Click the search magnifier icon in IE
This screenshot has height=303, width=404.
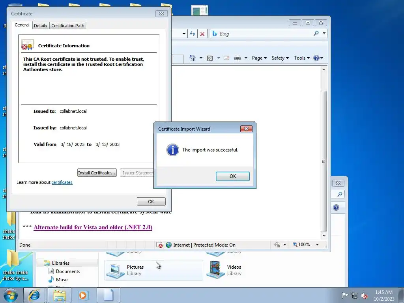point(316,34)
